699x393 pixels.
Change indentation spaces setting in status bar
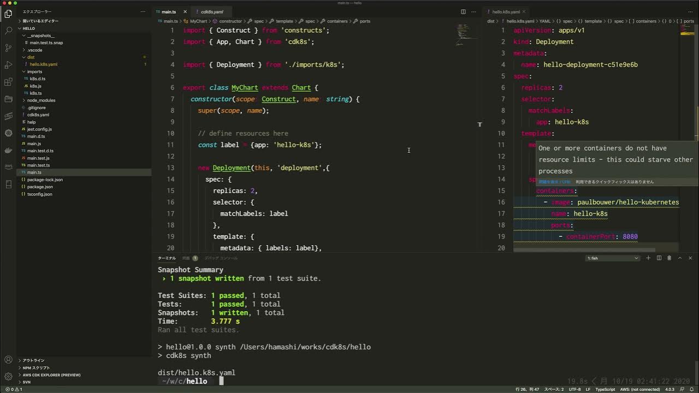(x=553, y=390)
